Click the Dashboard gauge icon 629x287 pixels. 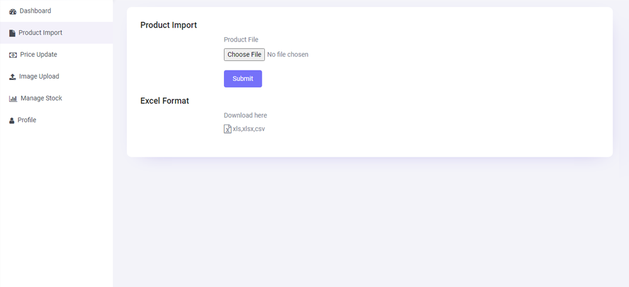pyautogui.click(x=13, y=11)
